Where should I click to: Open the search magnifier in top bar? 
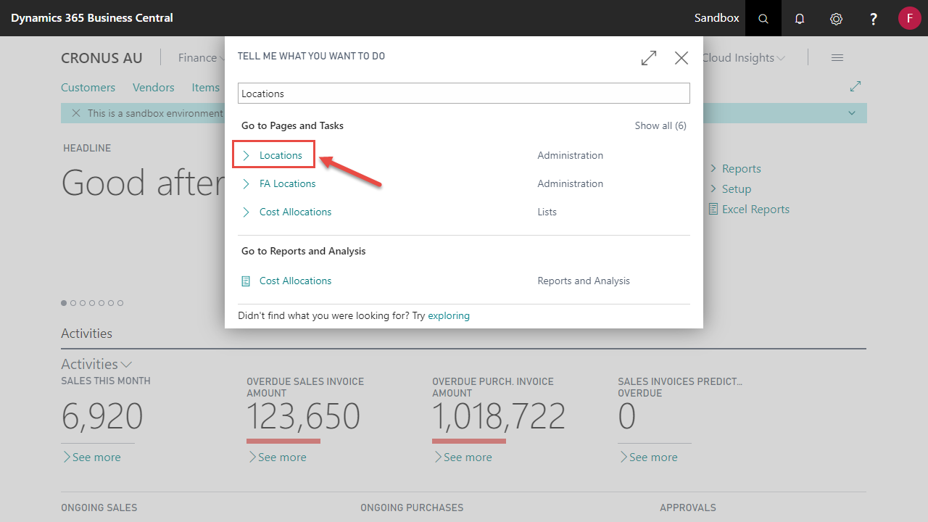click(x=763, y=18)
